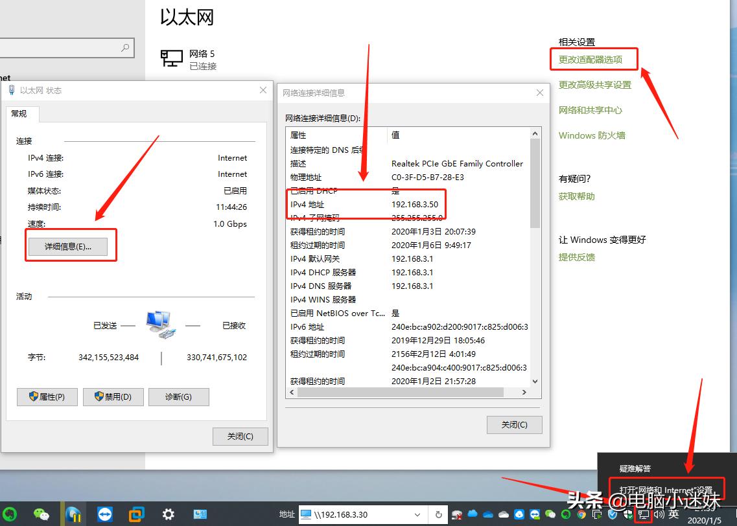
Task: Open the Windows 防火墙 link
Action: pyautogui.click(x=592, y=135)
